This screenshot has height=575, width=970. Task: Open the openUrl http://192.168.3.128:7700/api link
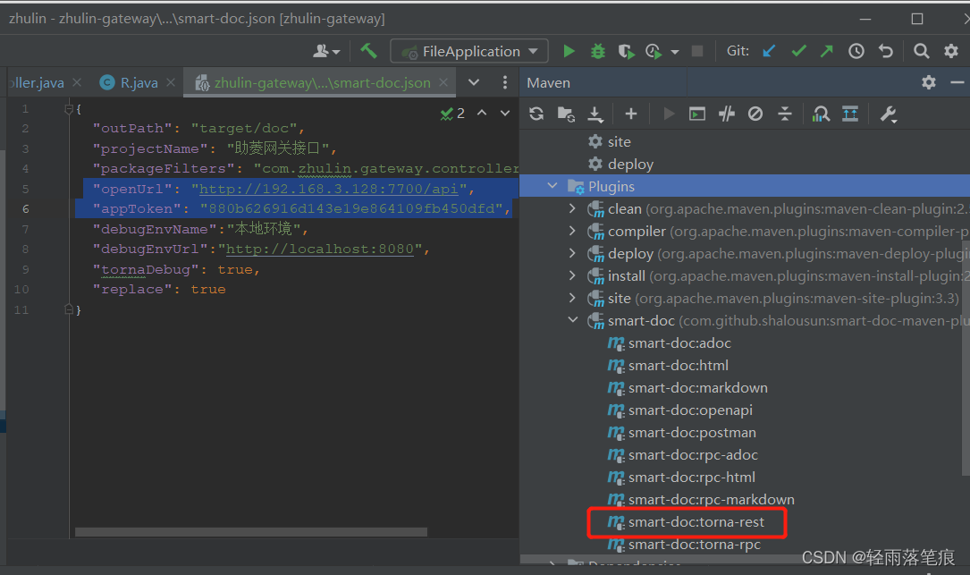pos(328,189)
